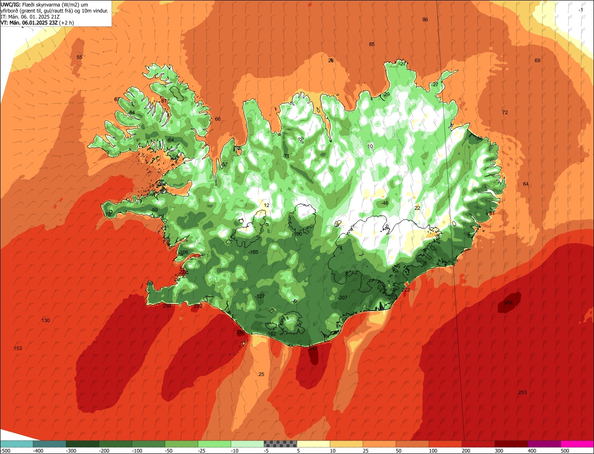
Task: Click the map value -106
Action: pos(184,252)
